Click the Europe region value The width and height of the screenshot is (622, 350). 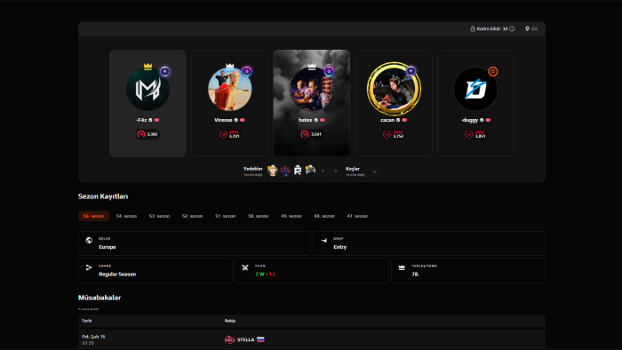(108, 247)
